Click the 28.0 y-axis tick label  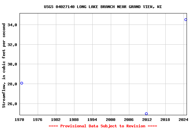12,84
